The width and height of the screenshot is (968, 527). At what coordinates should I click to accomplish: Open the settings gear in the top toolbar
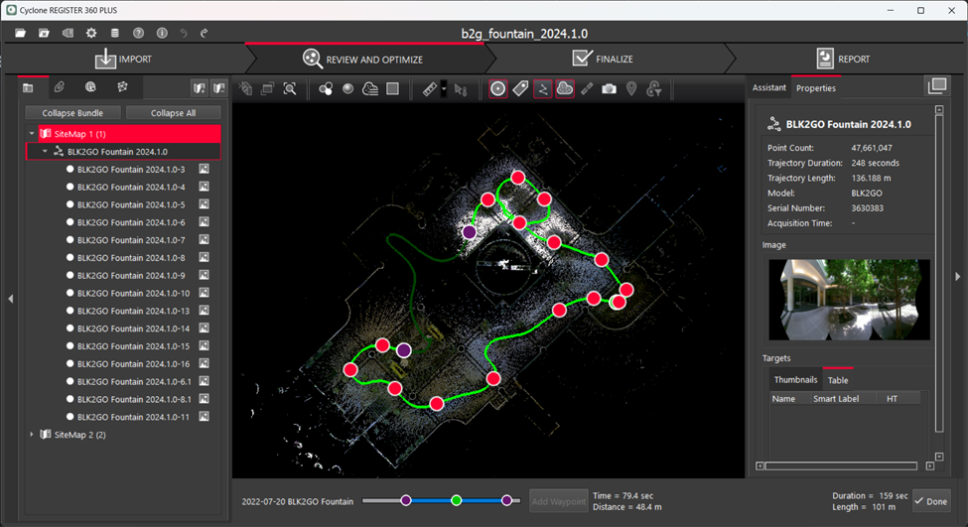[x=91, y=33]
